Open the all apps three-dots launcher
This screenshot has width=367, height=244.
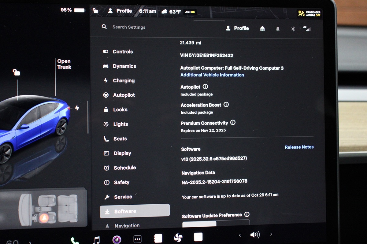tap(137, 239)
